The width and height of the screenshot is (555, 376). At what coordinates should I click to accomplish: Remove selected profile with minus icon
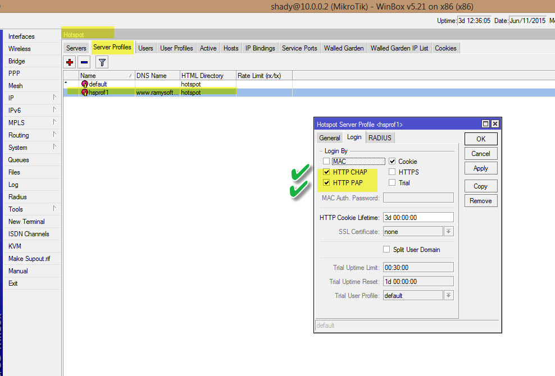(84, 62)
